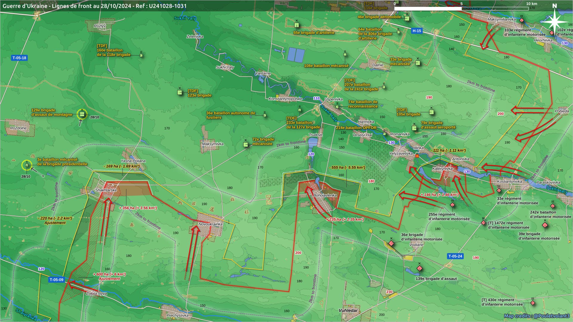Click the Vodiane village label
Viewport: 573px width, 322px height.
[x=416, y=245]
